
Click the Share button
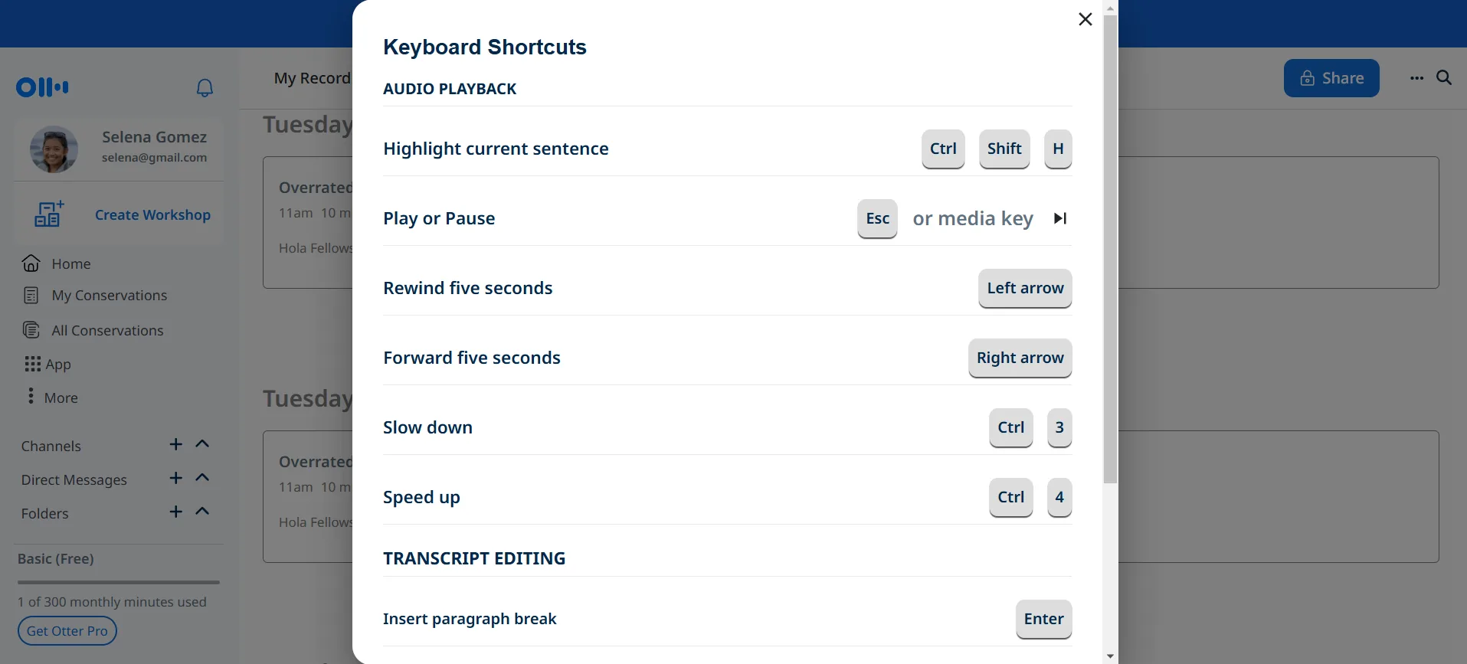coord(1331,78)
